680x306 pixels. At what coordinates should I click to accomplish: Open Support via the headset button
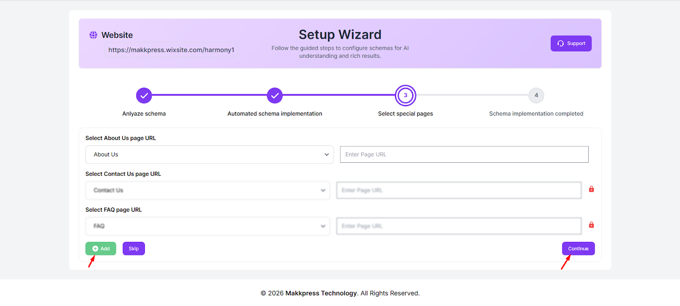pos(571,43)
